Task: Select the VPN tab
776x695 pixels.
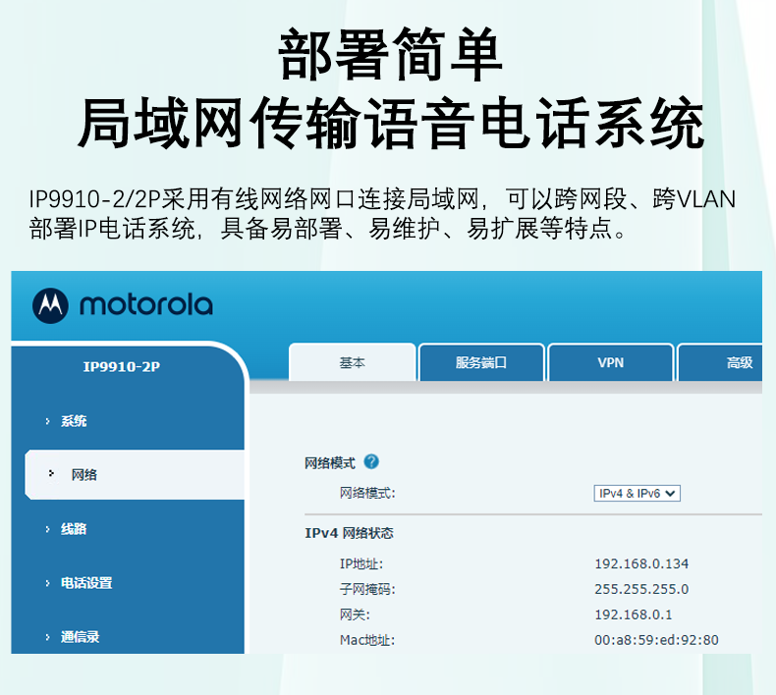Action: click(x=610, y=363)
